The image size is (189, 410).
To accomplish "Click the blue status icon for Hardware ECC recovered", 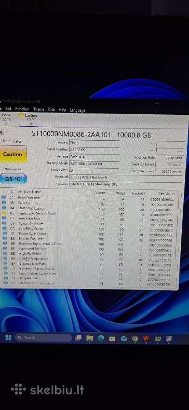I will [x=6, y=283].
